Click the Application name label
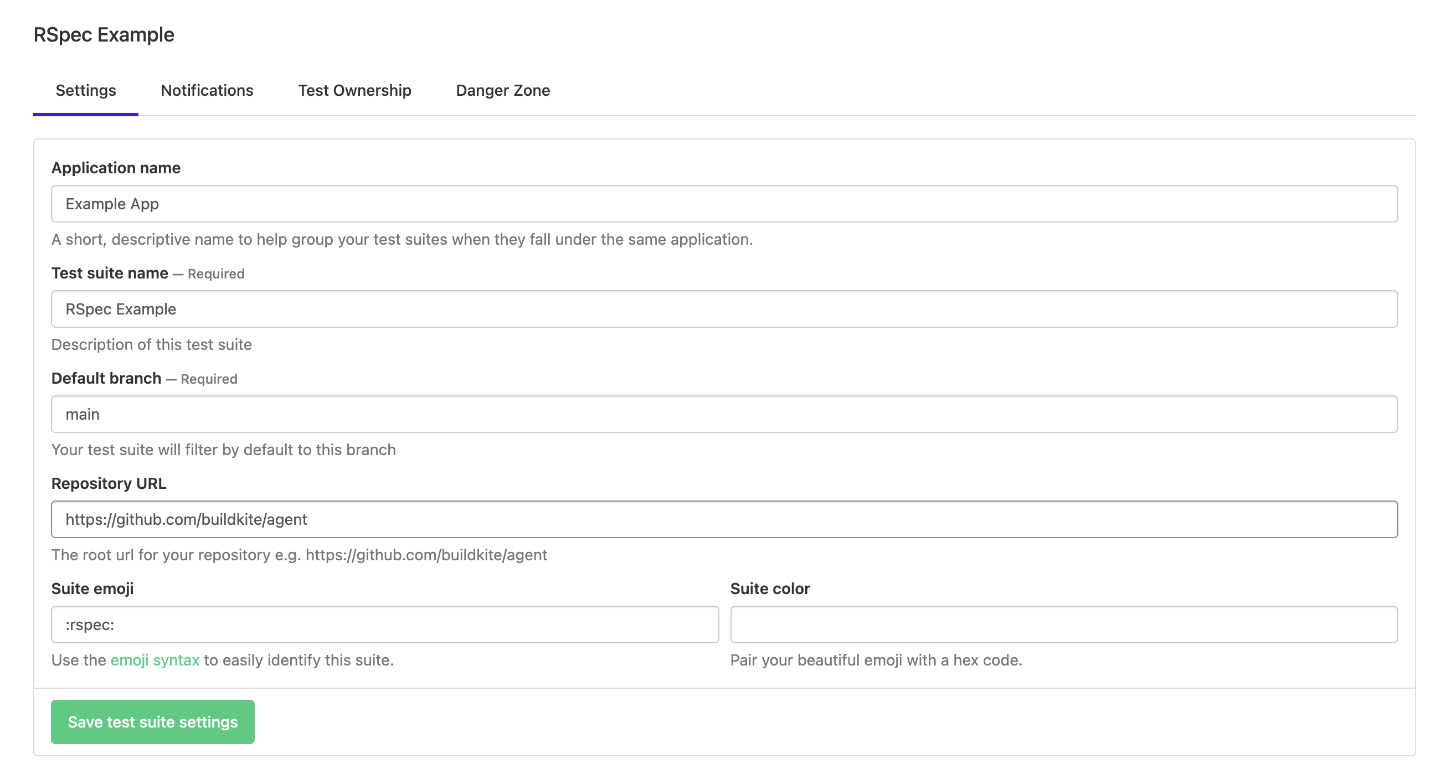 pos(116,168)
